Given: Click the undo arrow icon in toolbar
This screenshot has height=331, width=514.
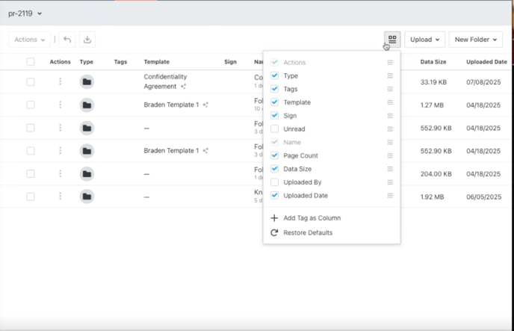Looking at the screenshot, I should pos(67,40).
